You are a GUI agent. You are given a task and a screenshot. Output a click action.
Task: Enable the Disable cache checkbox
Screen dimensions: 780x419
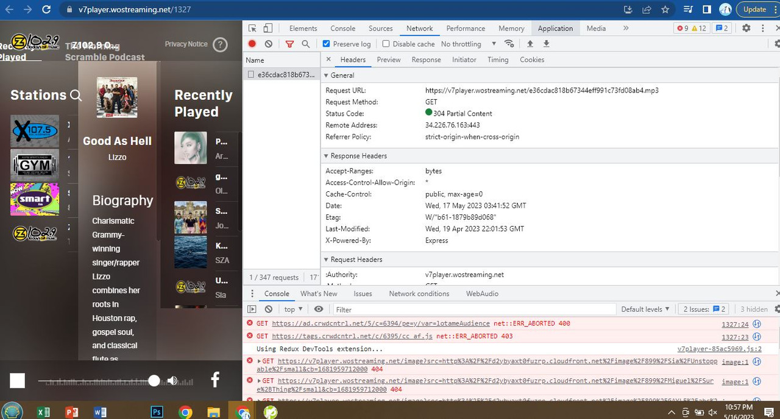[x=386, y=44]
